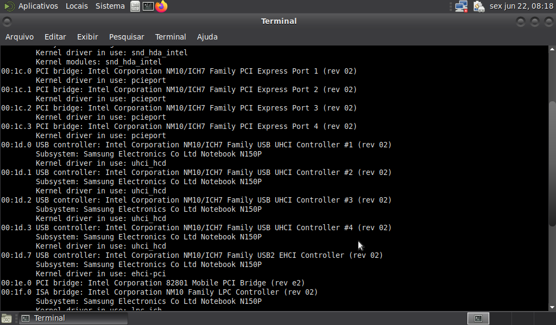Screen dimensions: 556x325
Task: Click the Terminal taskbar window button
Action: point(73,318)
